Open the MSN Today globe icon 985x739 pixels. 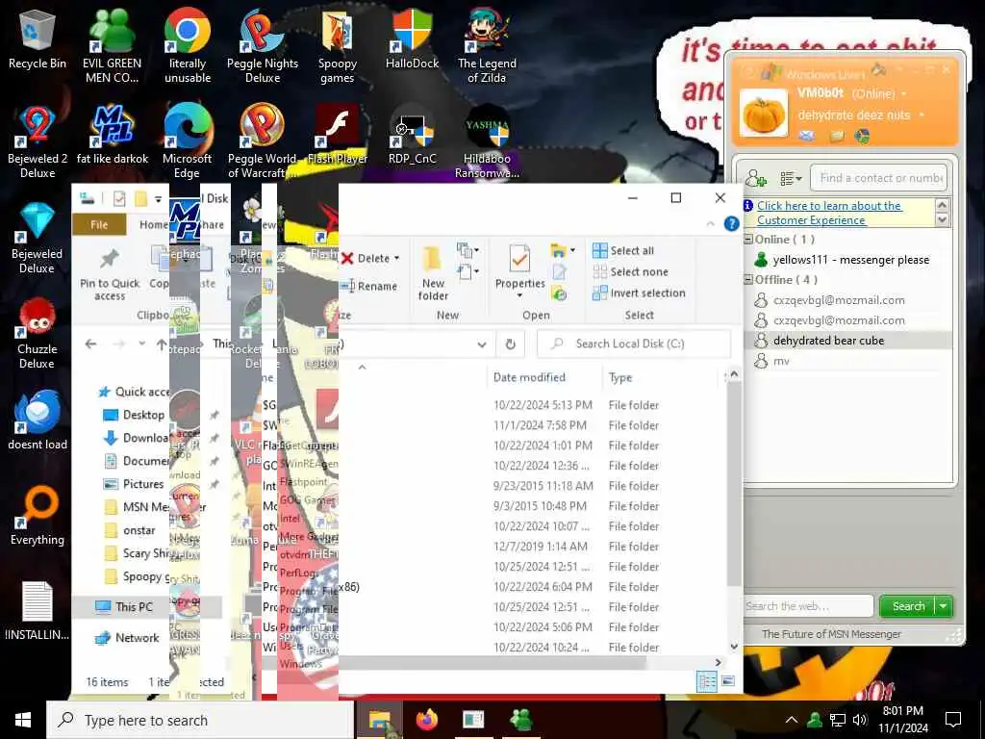tap(863, 136)
